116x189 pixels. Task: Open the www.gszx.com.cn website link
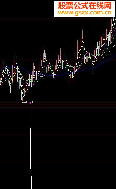click(85, 13)
